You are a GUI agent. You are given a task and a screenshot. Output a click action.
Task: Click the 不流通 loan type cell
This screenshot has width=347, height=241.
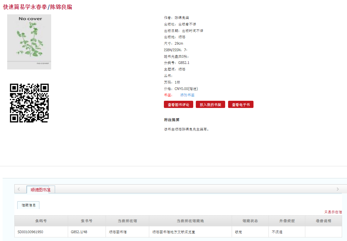287,232
